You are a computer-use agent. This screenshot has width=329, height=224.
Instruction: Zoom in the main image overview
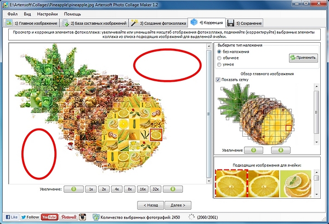[281, 150]
